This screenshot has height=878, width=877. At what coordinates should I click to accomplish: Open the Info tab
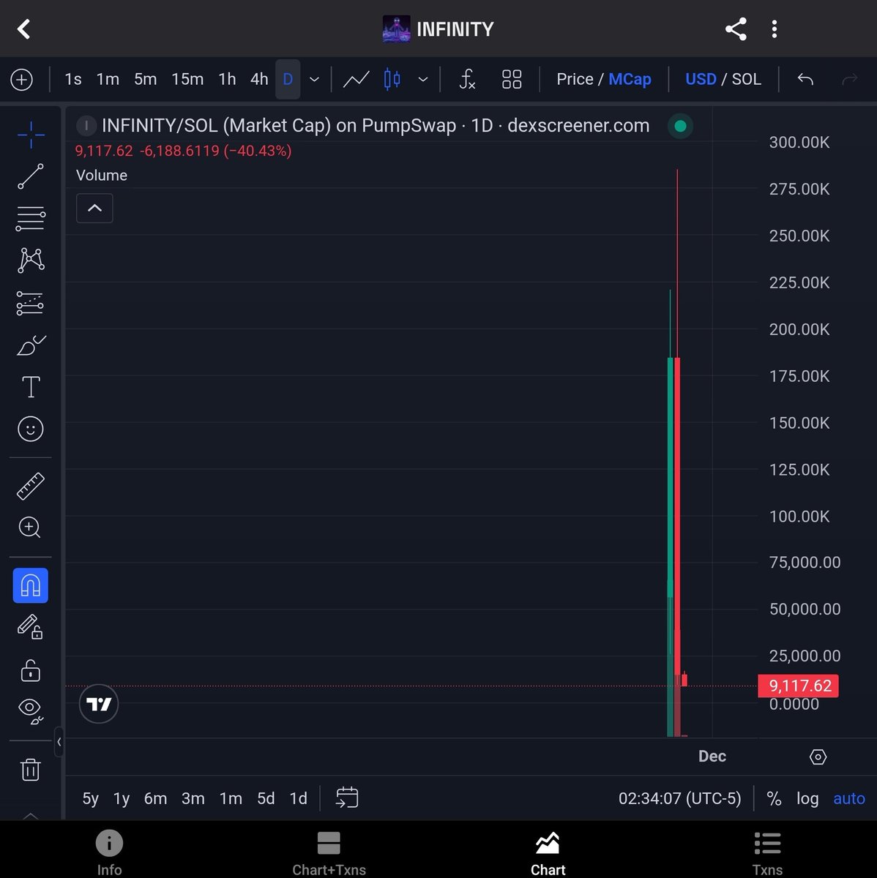(109, 853)
